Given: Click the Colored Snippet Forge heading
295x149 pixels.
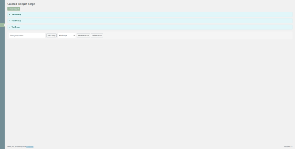Looking at the screenshot, I should pyautogui.click(x=21, y=4).
